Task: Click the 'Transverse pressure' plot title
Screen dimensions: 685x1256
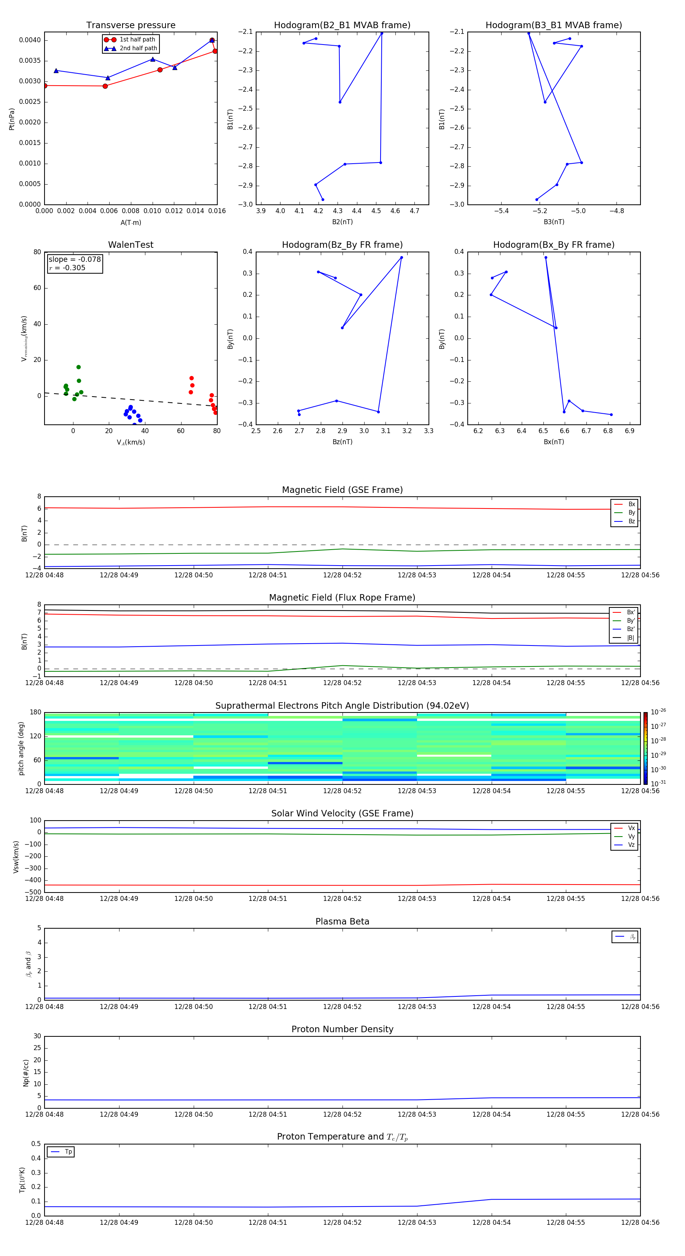Action: tap(131, 26)
